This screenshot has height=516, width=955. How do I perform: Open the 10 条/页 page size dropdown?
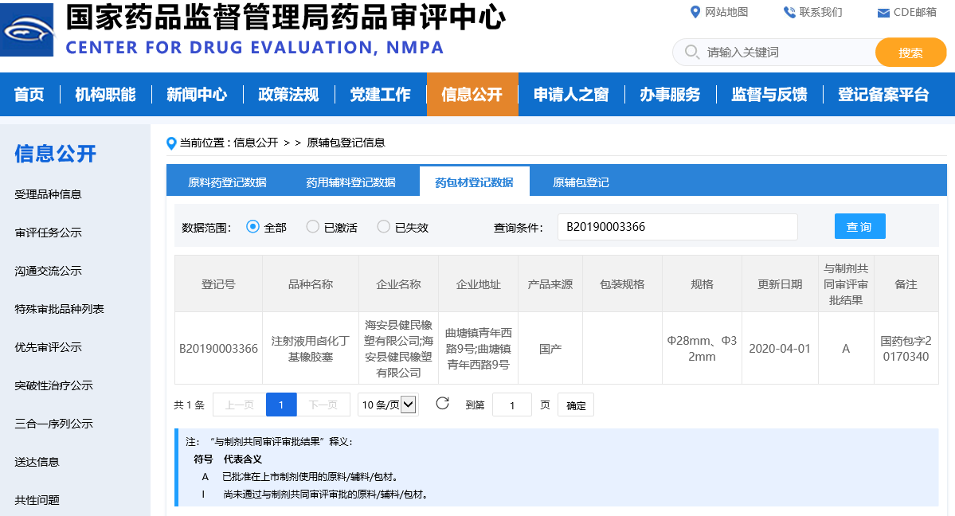(x=388, y=405)
